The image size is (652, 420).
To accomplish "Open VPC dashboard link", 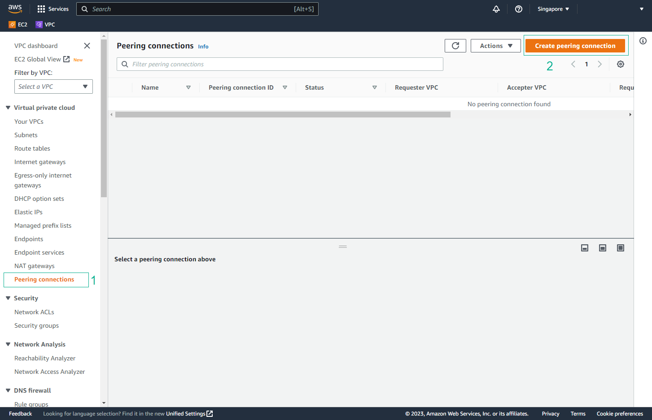I will tap(36, 46).
